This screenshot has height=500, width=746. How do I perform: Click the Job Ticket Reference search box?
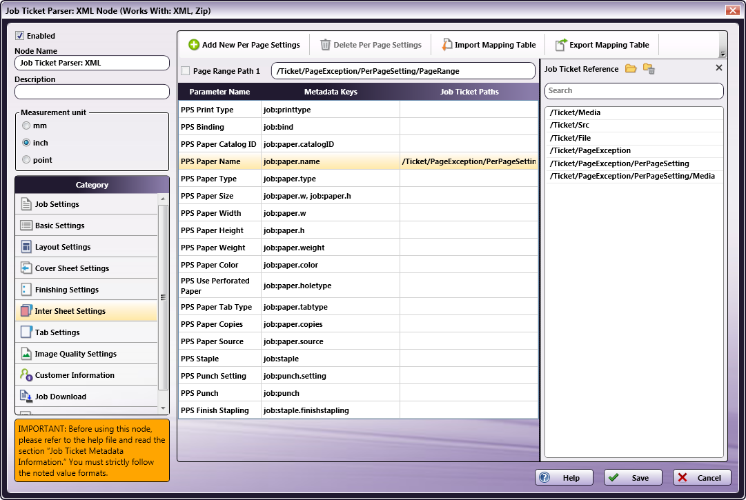click(634, 91)
